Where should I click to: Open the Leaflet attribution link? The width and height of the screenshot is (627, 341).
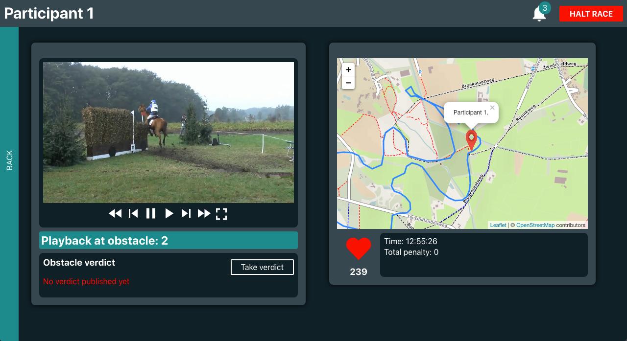(x=498, y=225)
